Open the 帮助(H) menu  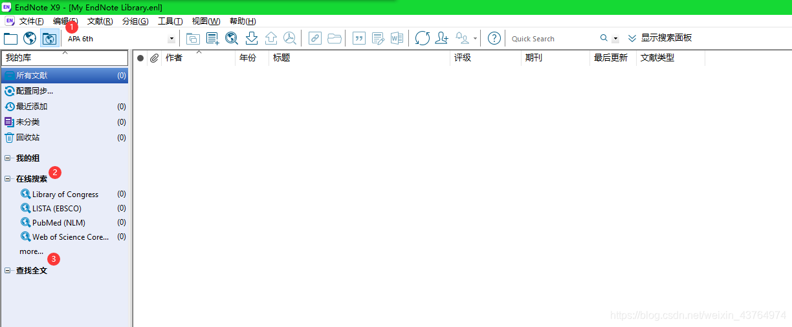[x=243, y=21]
